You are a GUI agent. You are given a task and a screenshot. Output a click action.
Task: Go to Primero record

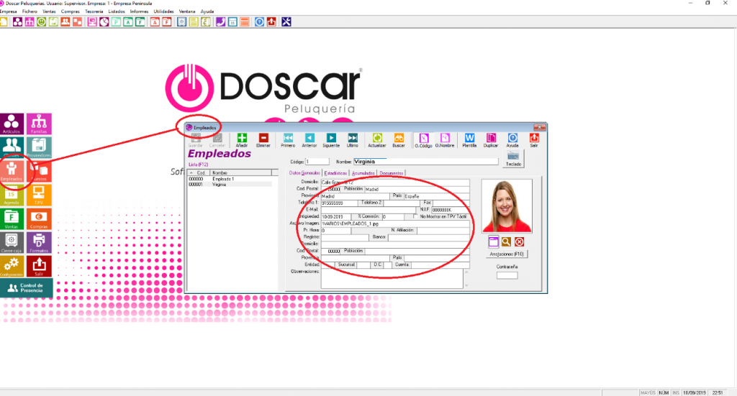288,140
